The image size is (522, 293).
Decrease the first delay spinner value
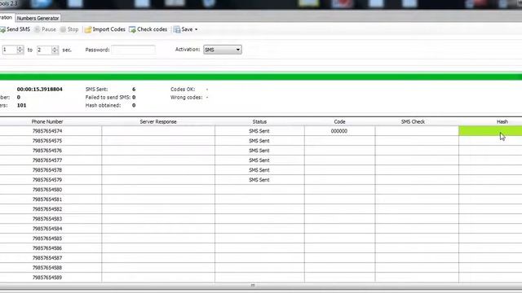click(20, 52)
